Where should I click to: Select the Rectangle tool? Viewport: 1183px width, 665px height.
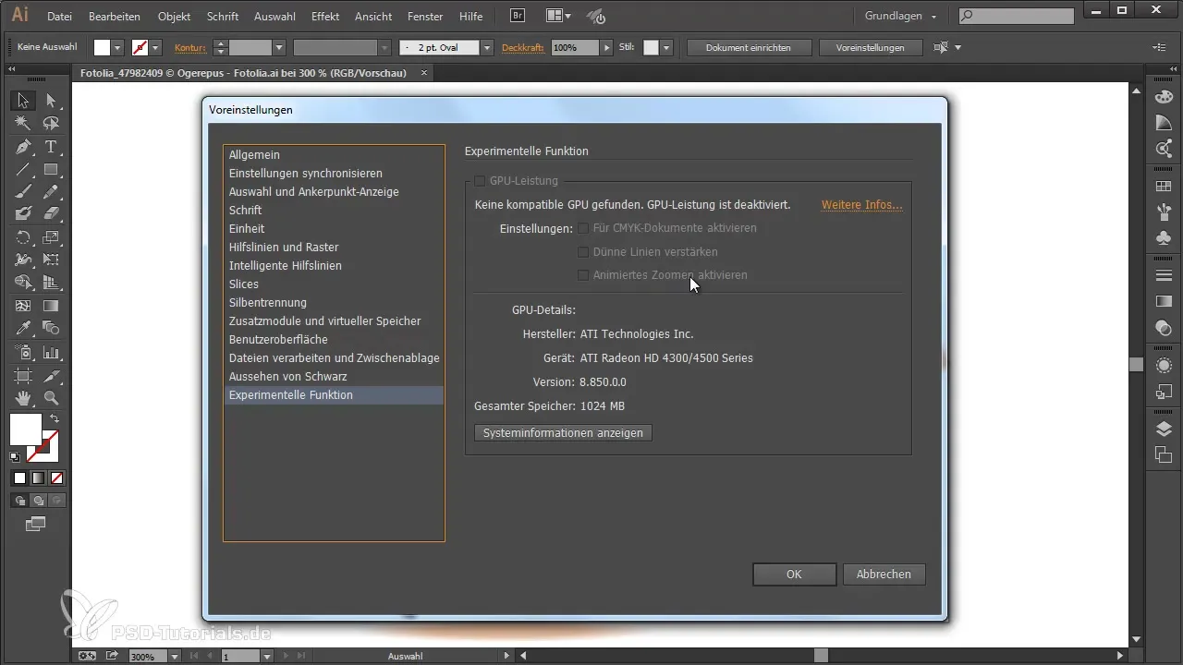[x=51, y=169]
